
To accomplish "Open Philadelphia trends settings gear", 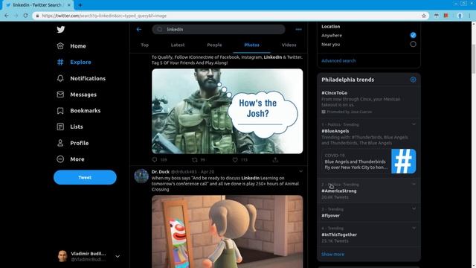I will (413, 80).
